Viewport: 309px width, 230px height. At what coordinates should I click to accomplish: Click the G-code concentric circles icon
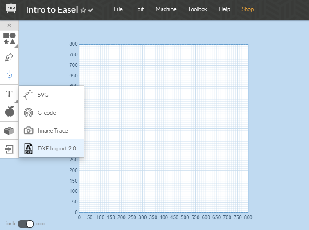coord(28,113)
